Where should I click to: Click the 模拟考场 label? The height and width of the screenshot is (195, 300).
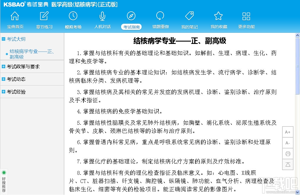pos(73,27)
